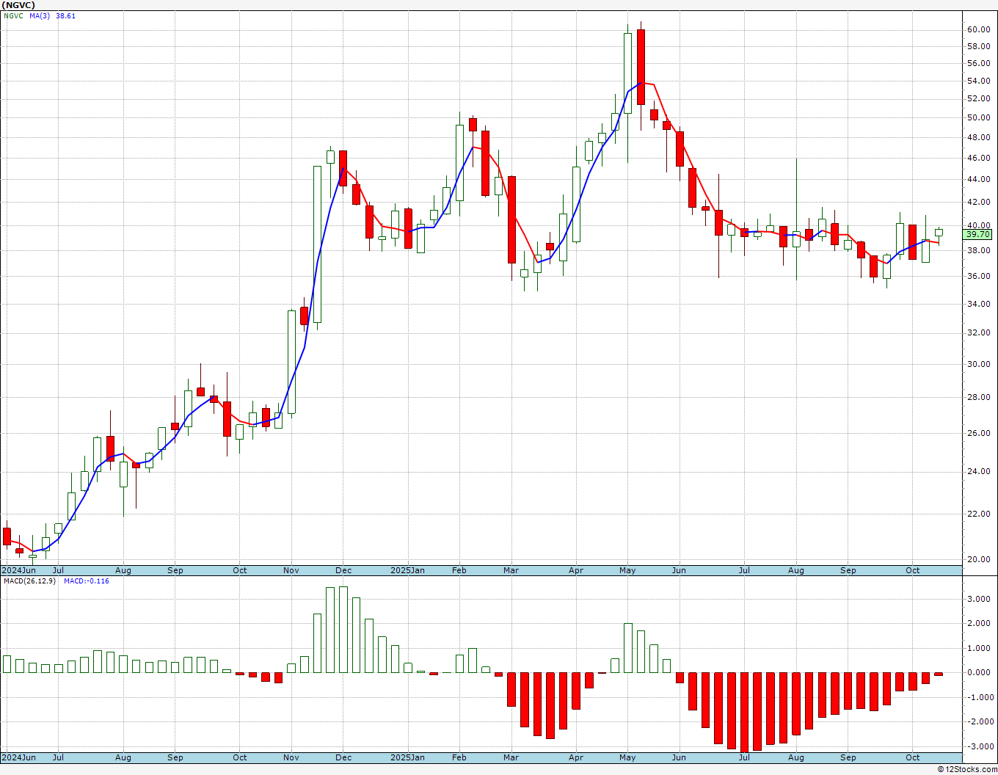Select the 50.00 price level label
This screenshot has height=775, width=998.
[978, 117]
